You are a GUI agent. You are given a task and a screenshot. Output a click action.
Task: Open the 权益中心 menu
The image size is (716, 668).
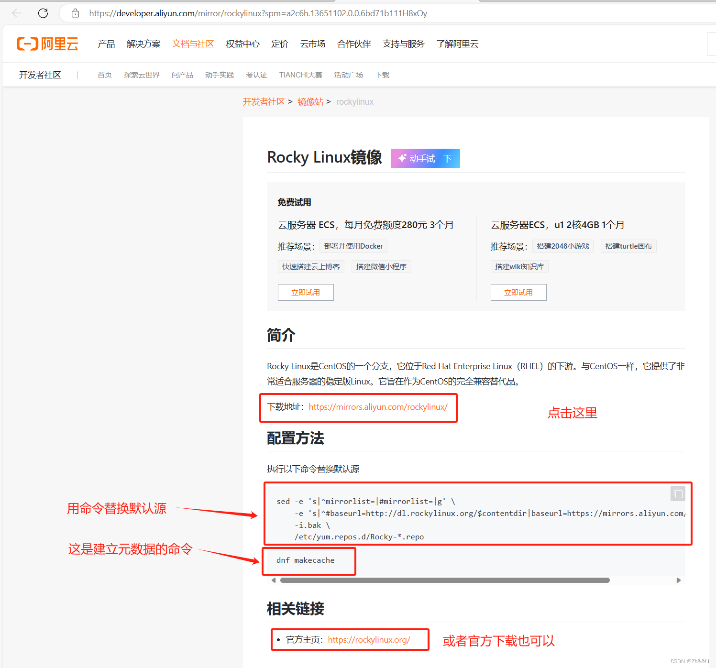pos(243,44)
